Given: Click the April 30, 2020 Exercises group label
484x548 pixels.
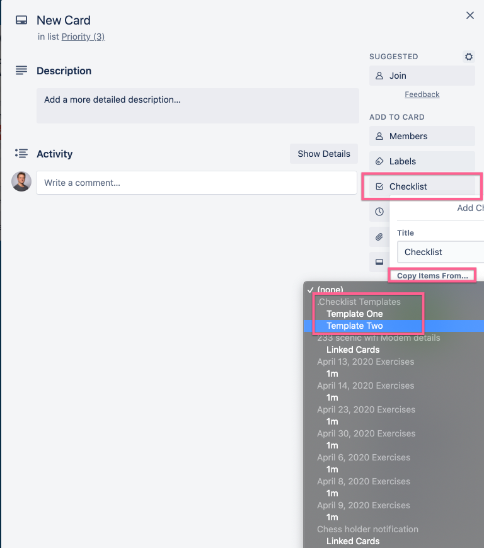Looking at the screenshot, I should pyautogui.click(x=366, y=433).
